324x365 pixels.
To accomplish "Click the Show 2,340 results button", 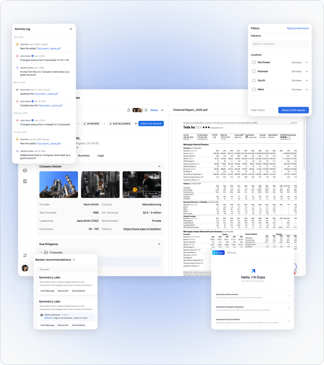I will 293,110.
